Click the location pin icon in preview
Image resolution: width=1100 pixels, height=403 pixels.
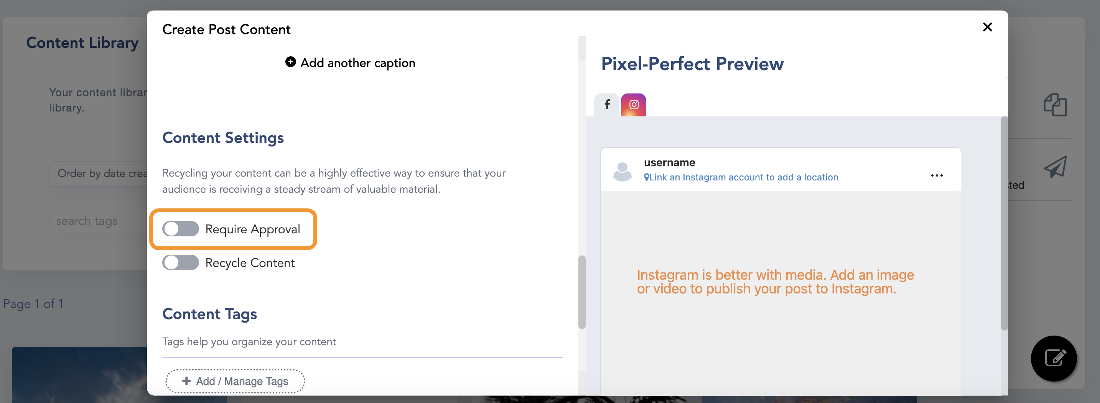click(647, 177)
